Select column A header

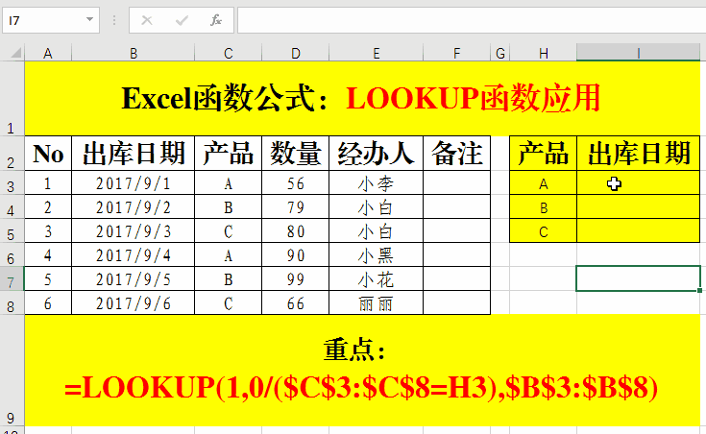pyautogui.click(x=48, y=53)
